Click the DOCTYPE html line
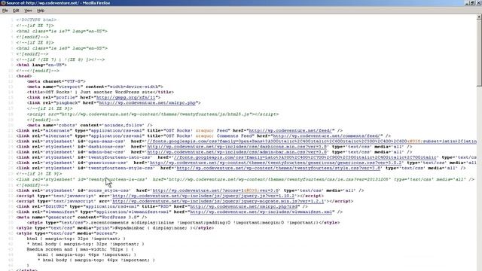The height and width of the screenshot is (271, 482). [x=37, y=20]
